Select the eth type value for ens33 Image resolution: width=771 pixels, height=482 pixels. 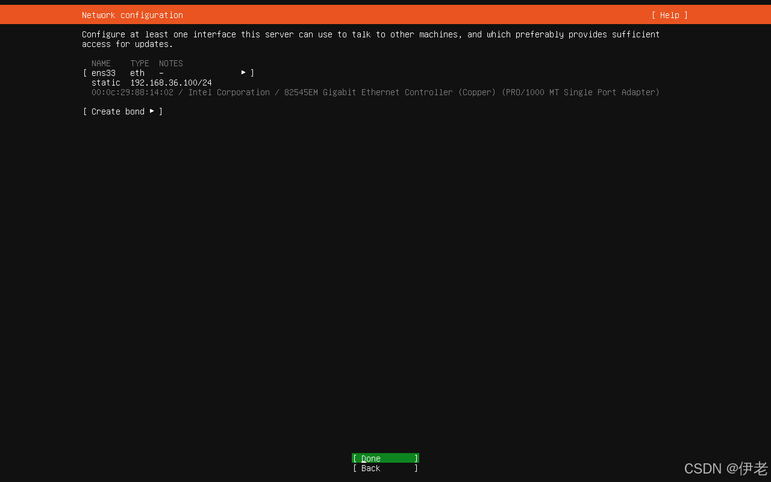click(137, 73)
